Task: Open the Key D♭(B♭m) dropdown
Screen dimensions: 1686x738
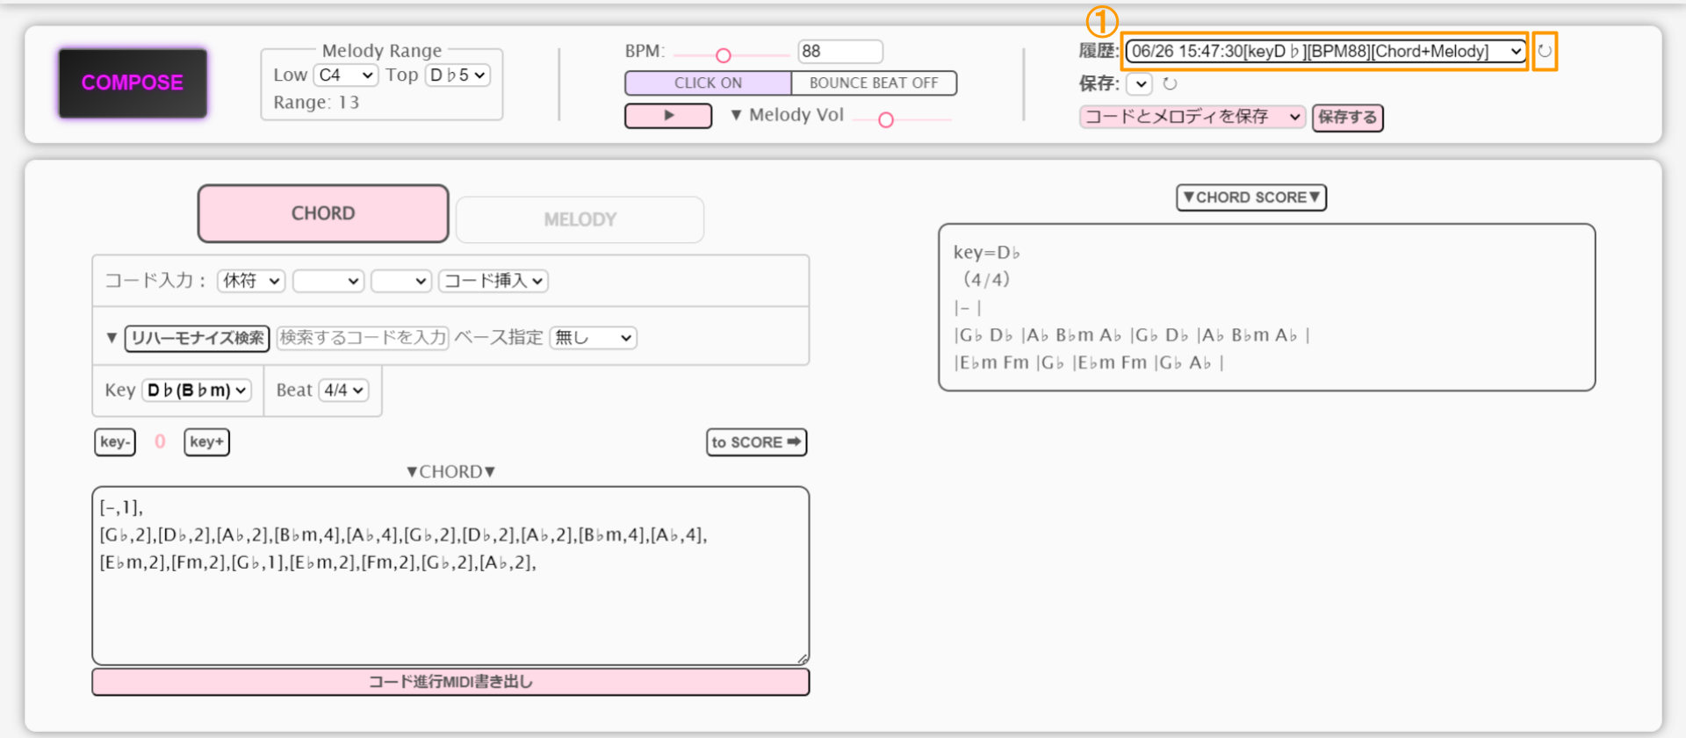Action: 197,390
